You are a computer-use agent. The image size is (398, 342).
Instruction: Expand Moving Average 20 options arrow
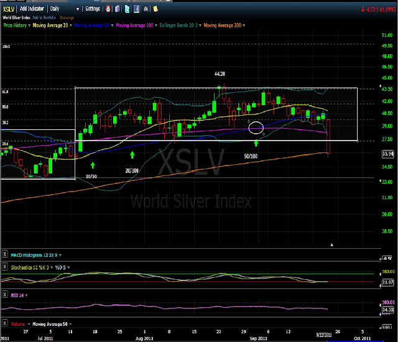pos(71,25)
